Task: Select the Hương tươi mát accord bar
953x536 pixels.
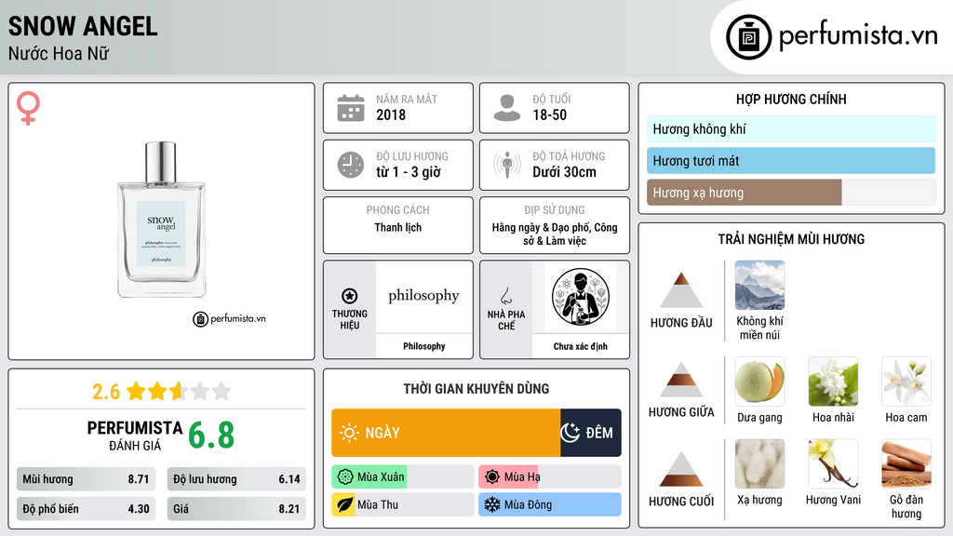Action: 791,161
